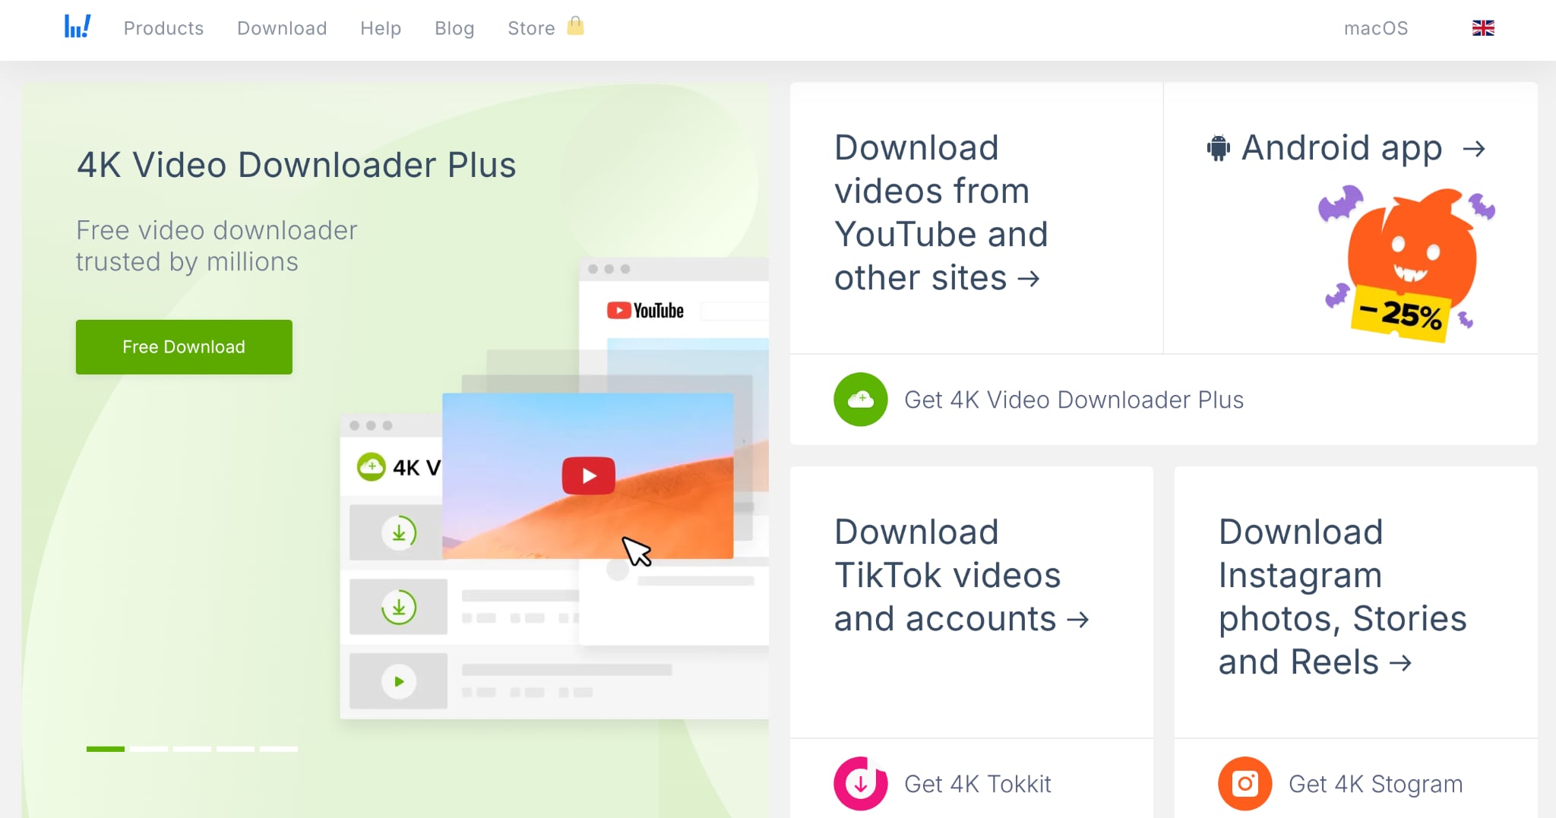This screenshot has height=818, width=1556.
Task: Open the Products menu
Action: [x=163, y=28]
